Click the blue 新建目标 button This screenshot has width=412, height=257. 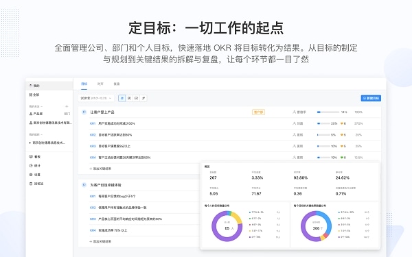coord(371,98)
